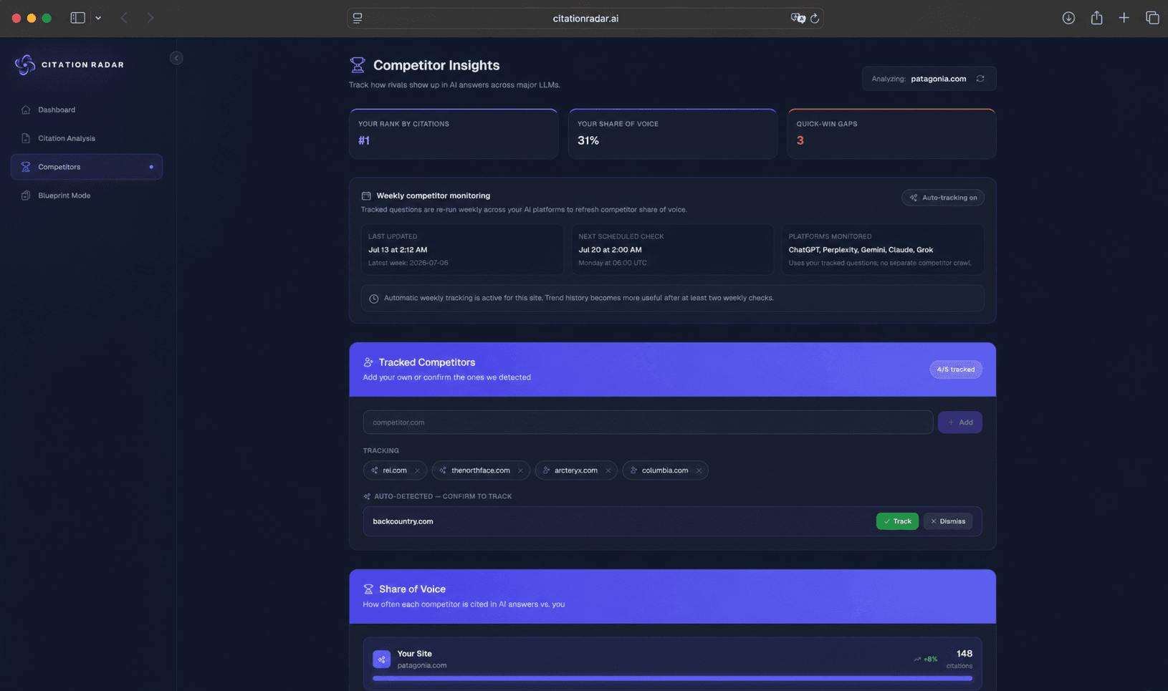Viewport: 1168px width, 691px height.
Task: Click the Your Site avatar icon
Action: (x=381, y=659)
